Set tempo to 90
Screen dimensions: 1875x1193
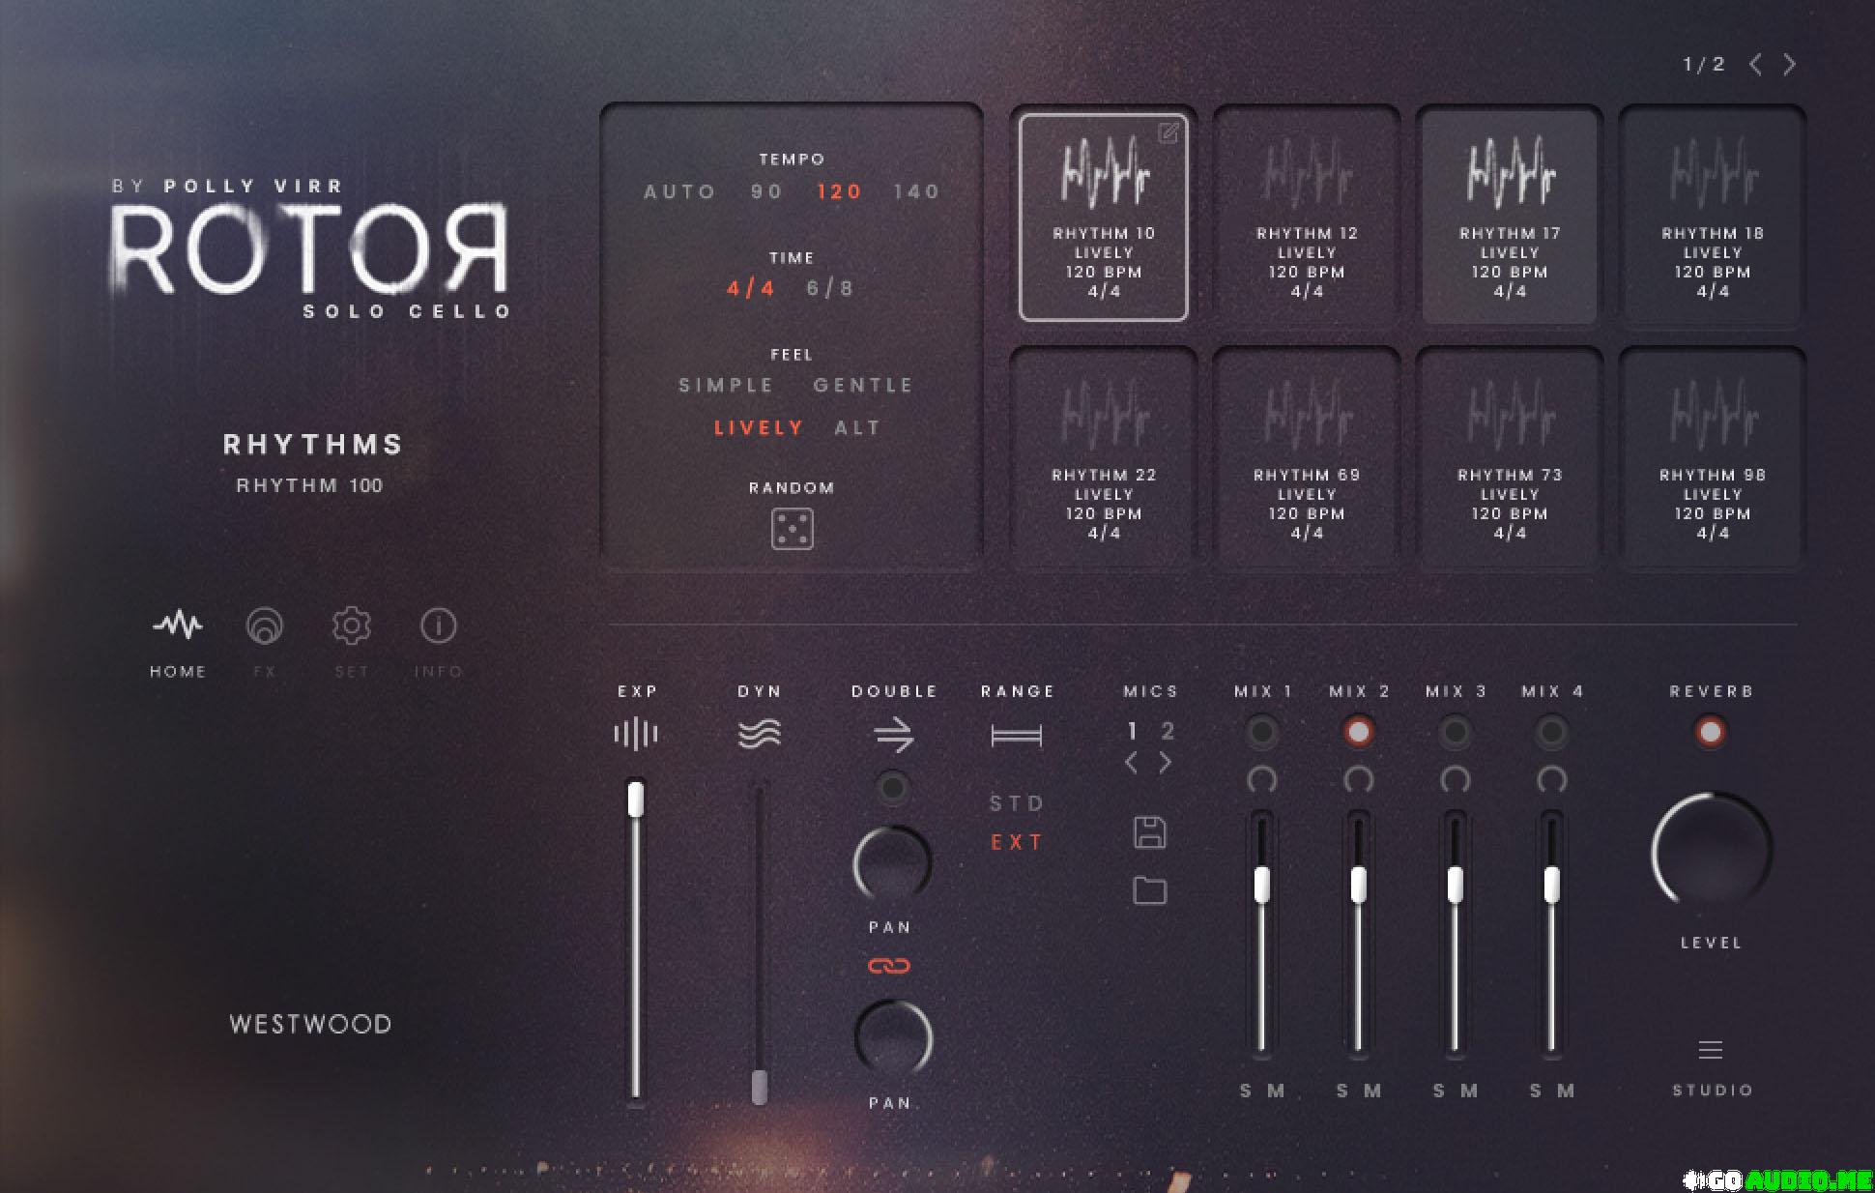tap(766, 191)
